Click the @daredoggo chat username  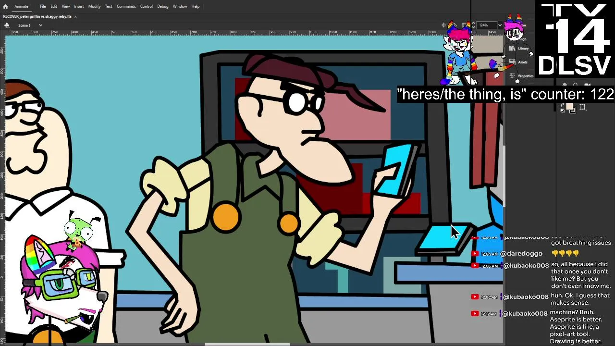[521, 253]
